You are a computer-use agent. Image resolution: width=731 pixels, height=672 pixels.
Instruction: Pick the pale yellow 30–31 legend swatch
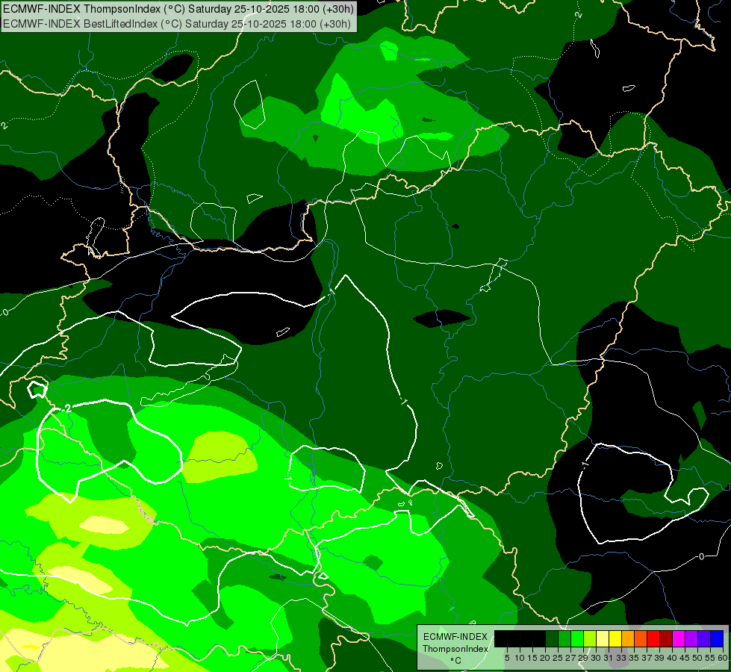(603, 639)
